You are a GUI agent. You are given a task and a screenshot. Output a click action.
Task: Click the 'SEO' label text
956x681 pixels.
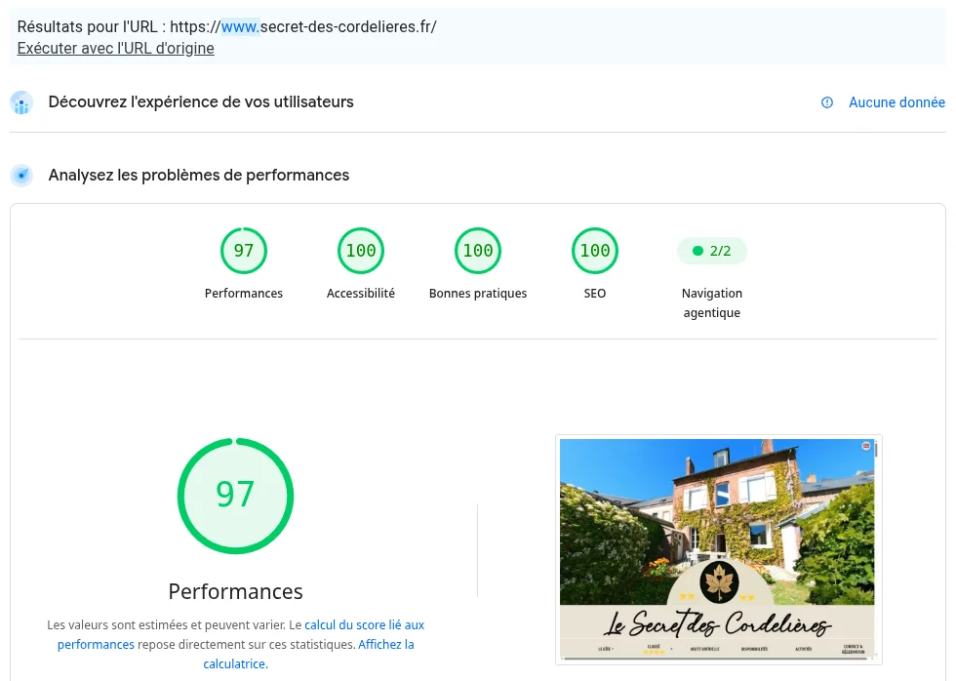[595, 294]
